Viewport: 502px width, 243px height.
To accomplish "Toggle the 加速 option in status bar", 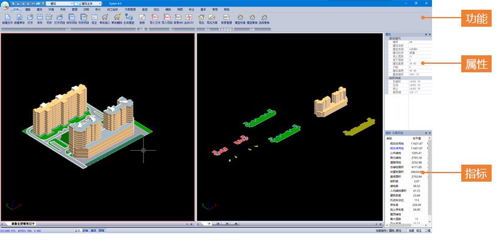I will point(411,231).
